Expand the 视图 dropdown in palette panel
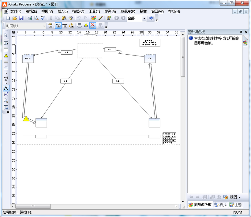251x217 pixels. (239, 197)
